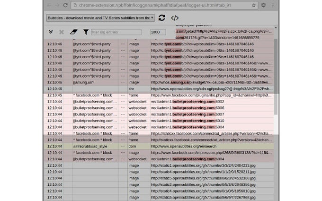Select the getuid cpx.to URL

click(224, 31)
